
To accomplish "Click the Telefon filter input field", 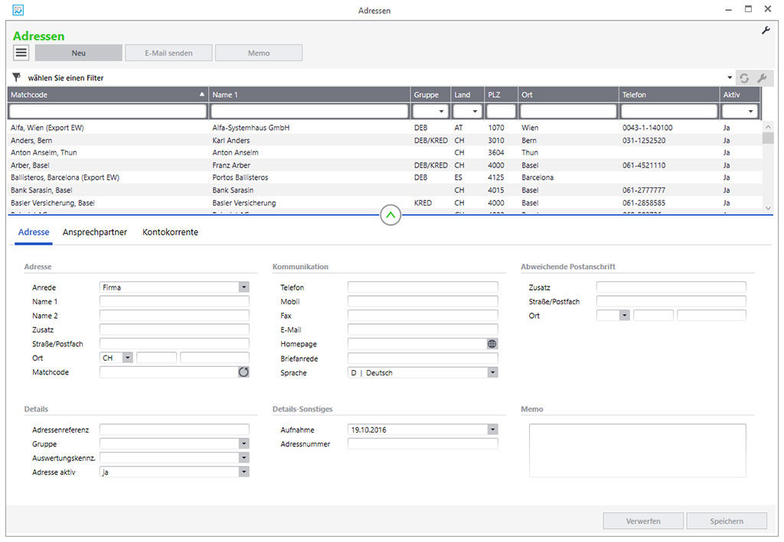I will click(668, 111).
